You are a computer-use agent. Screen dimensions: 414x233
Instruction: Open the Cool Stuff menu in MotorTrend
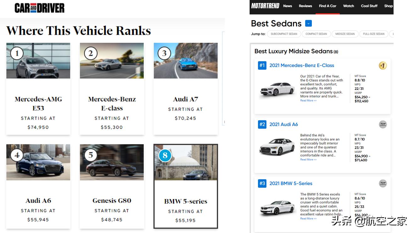pyautogui.click(x=369, y=6)
